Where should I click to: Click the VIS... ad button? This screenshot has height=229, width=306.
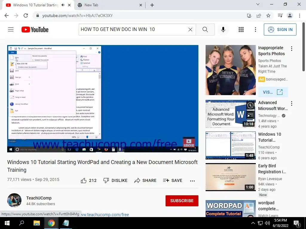273,92
